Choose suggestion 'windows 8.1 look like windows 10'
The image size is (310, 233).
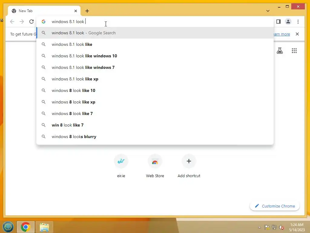155,56
